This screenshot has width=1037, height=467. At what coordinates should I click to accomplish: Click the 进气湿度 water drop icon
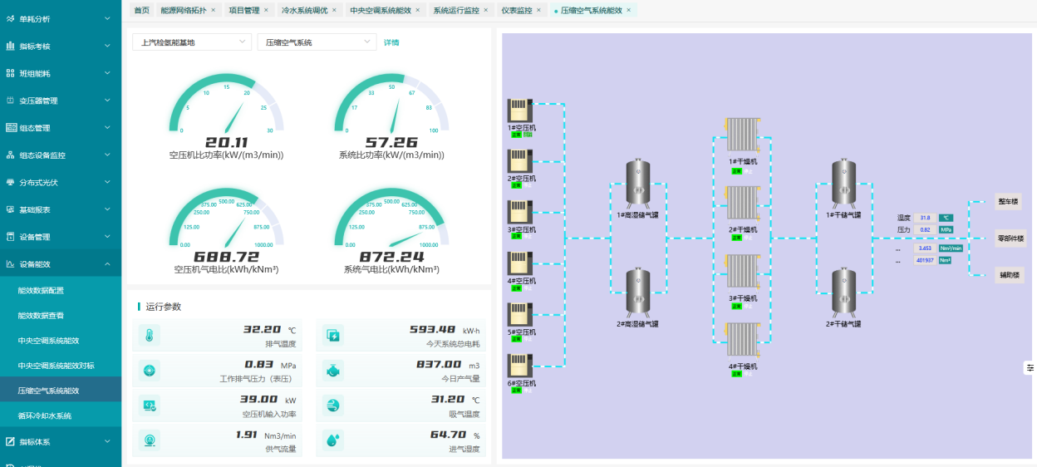tap(332, 440)
